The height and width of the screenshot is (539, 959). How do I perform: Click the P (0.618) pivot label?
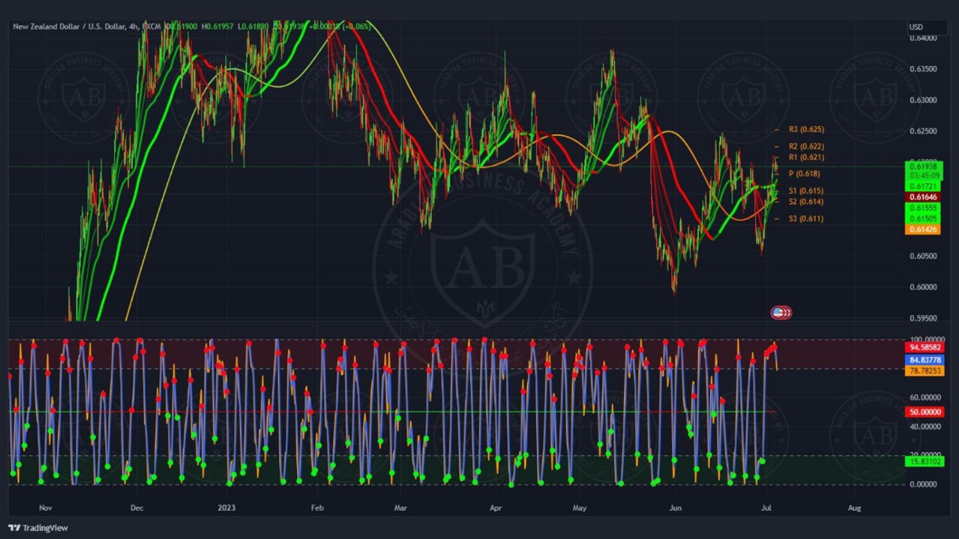(804, 174)
